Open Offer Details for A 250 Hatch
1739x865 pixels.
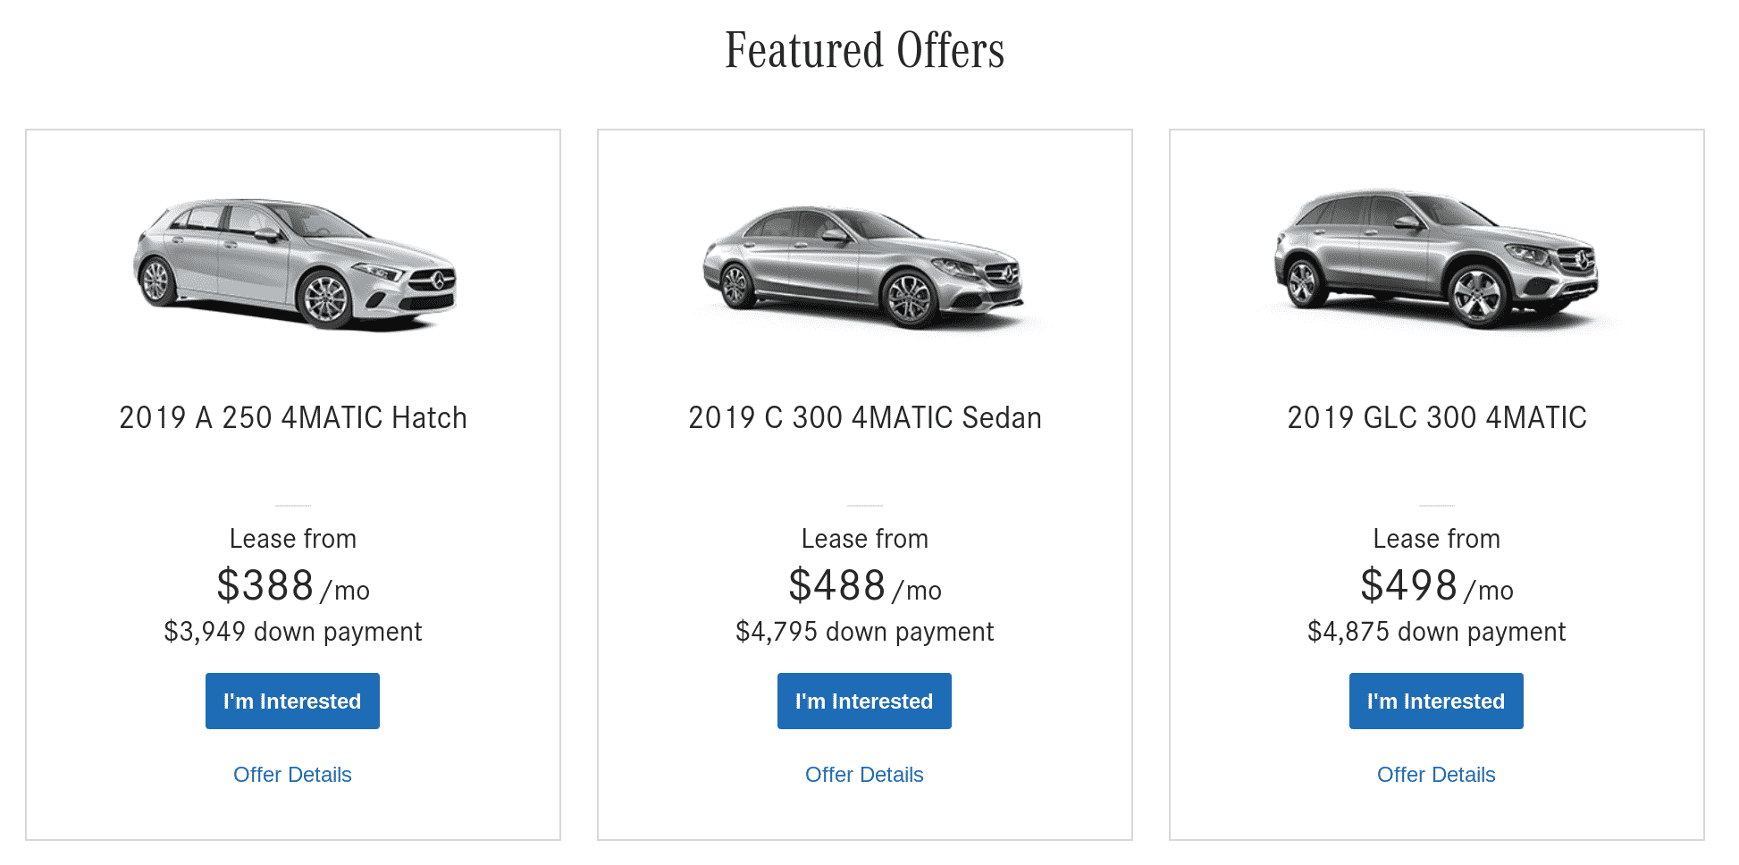(292, 775)
